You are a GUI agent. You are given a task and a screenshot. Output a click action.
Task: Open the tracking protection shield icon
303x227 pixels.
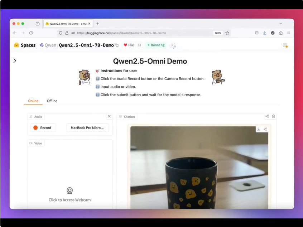click(61, 33)
